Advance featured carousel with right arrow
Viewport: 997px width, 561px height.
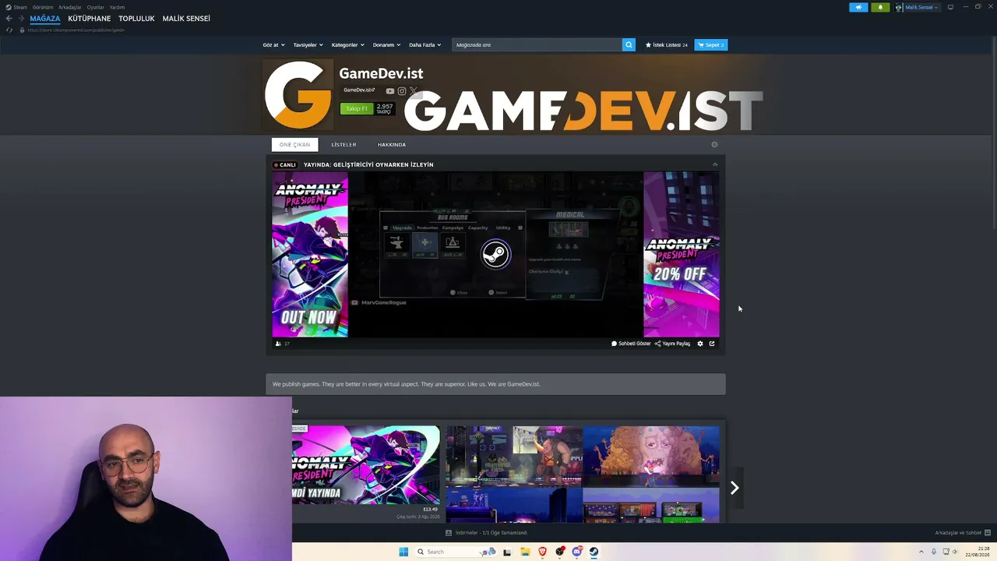(735, 488)
